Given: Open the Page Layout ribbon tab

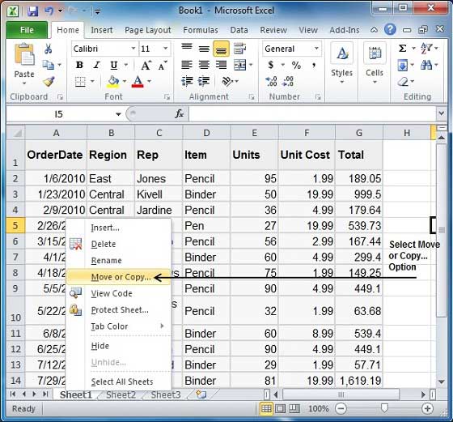Looking at the screenshot, I should click(x=148, y=30).
